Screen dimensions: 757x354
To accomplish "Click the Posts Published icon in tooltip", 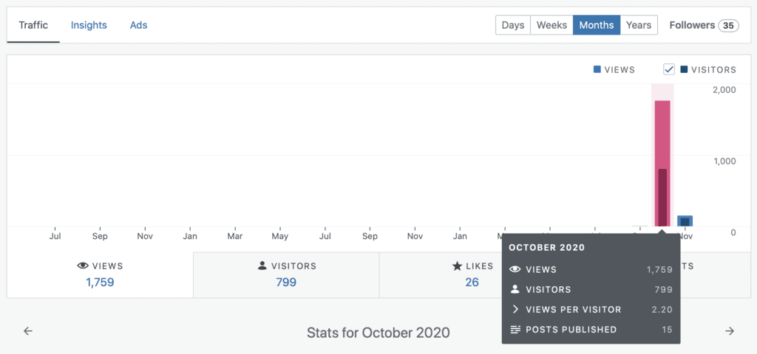I will coord(515,330).
